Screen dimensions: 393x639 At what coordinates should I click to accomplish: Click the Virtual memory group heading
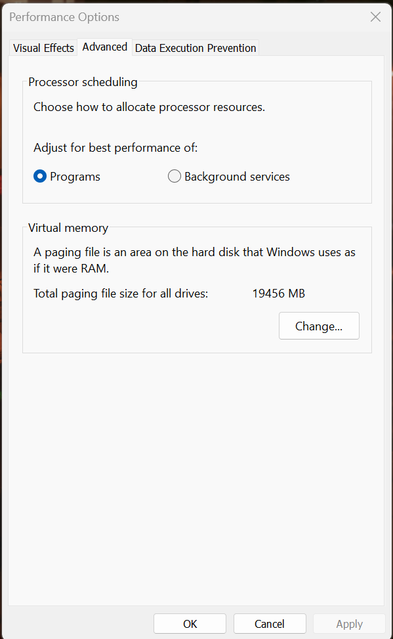pos(68,228)
